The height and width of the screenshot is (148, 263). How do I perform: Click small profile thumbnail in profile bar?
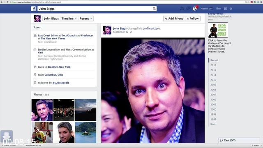[x=37, y=18]
